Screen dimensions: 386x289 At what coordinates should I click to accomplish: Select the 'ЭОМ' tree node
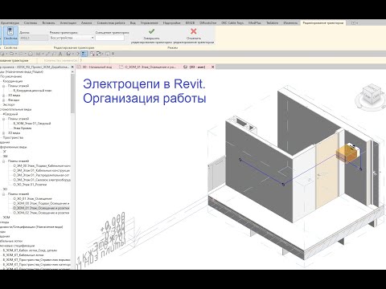(6, 218)
